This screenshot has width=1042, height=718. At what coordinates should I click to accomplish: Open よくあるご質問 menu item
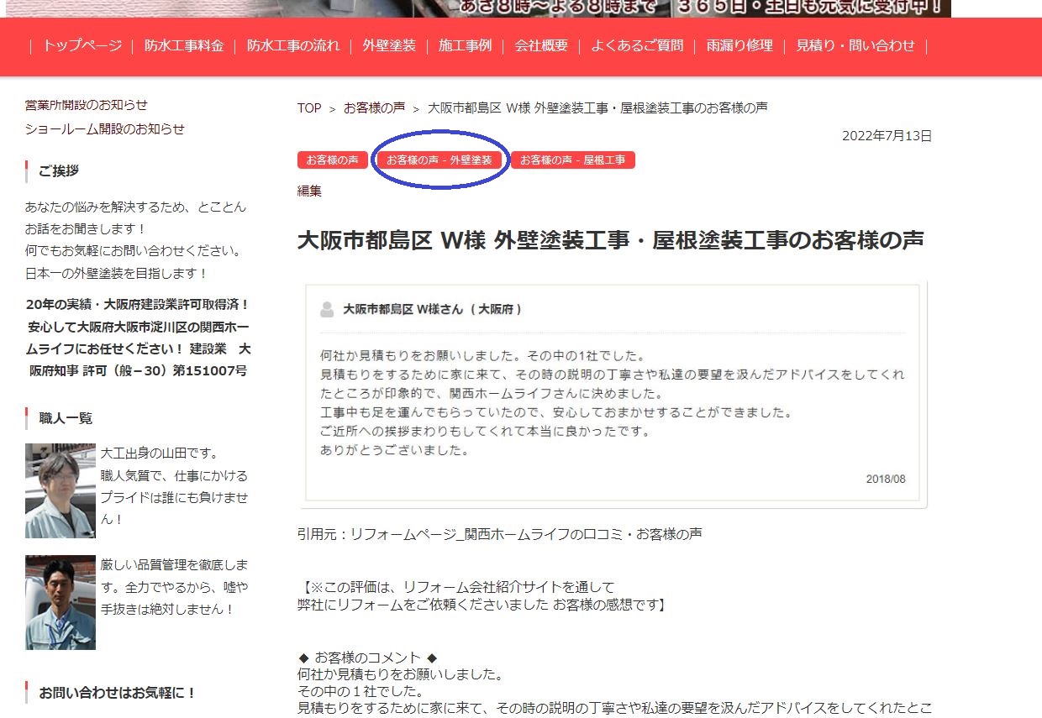click(x=637, y=45)
